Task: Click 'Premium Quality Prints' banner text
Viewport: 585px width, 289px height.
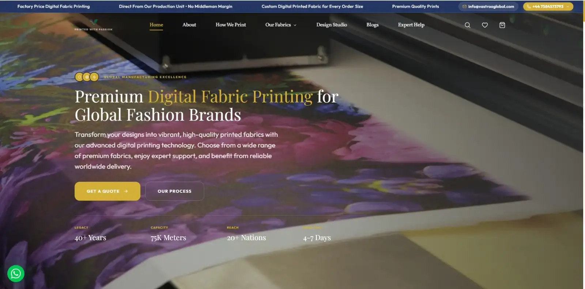Action: click(415, 7)
